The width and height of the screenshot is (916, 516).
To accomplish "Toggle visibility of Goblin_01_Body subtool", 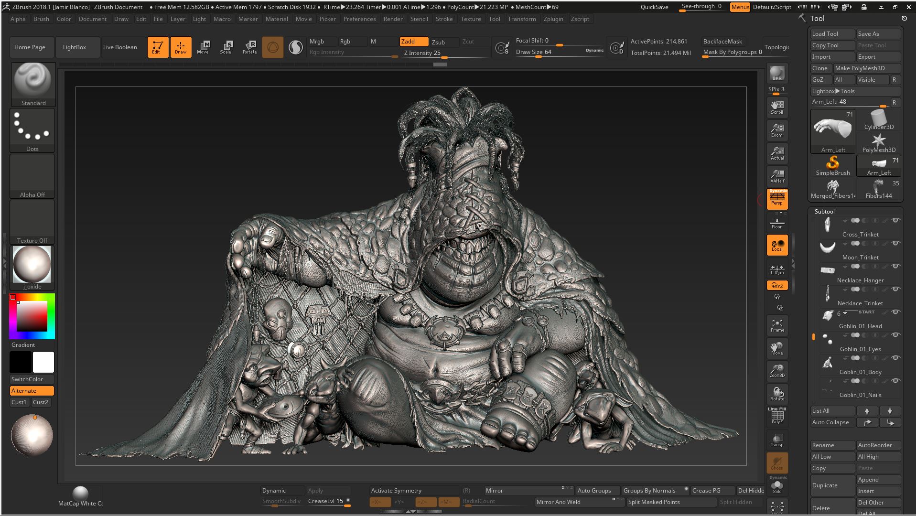I will [x=895, y=358].
